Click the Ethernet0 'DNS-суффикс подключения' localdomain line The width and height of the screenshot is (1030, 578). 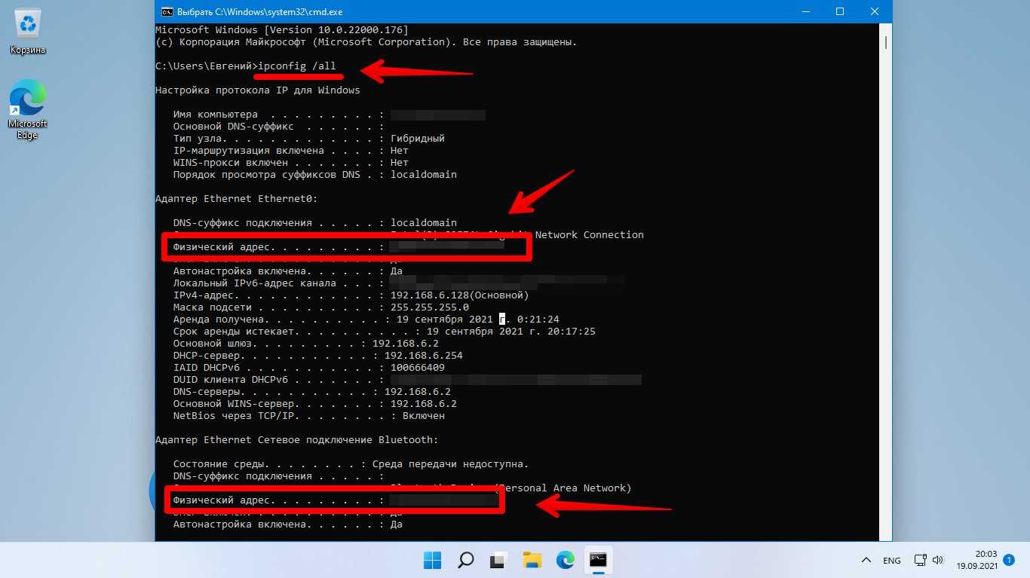pos(314,223)
